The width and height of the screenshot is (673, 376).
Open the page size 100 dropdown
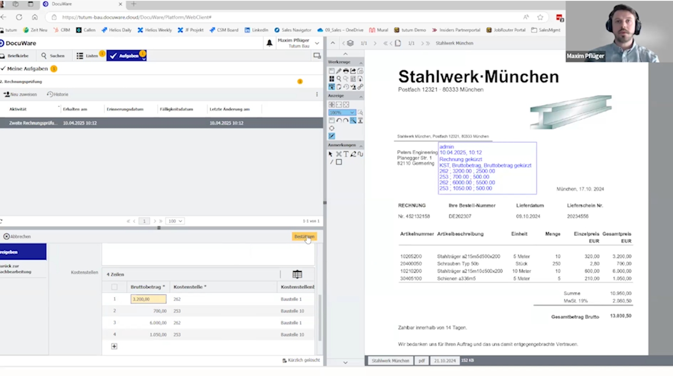click(175, 221)
